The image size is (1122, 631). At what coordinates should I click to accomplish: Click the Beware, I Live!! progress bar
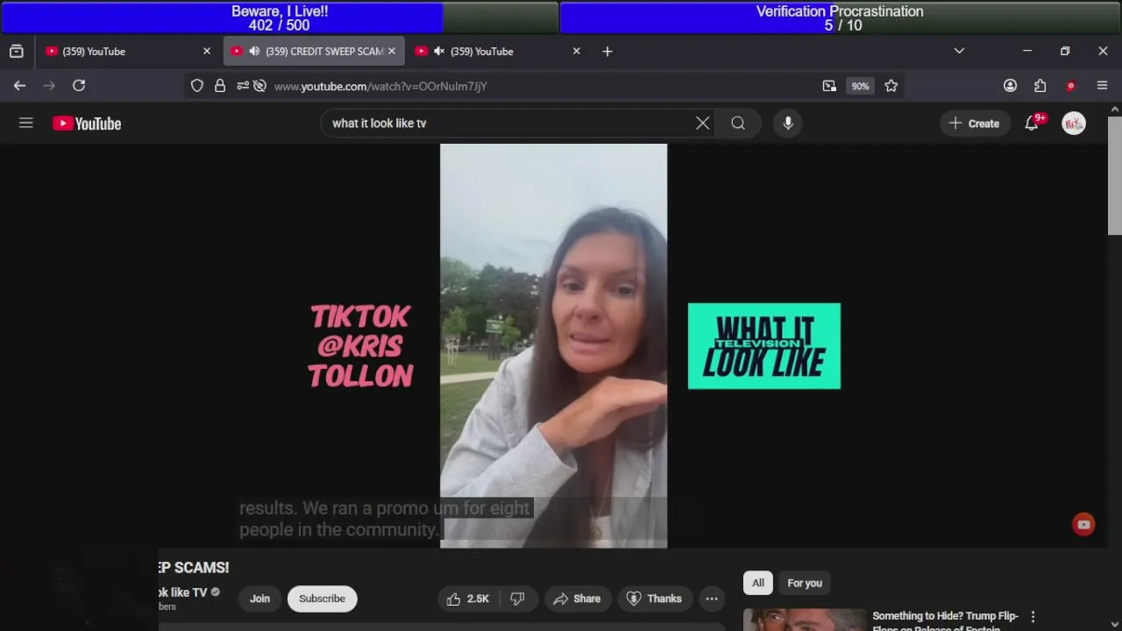pos(280,18)
